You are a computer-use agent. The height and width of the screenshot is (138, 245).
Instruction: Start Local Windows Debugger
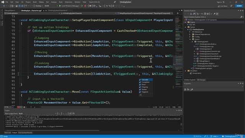[x=69, y=6]
